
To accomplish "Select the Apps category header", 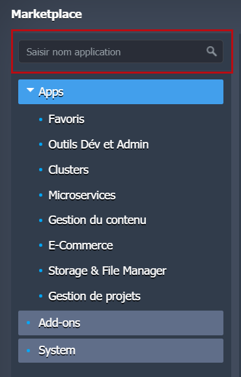I will pos(120,92).
